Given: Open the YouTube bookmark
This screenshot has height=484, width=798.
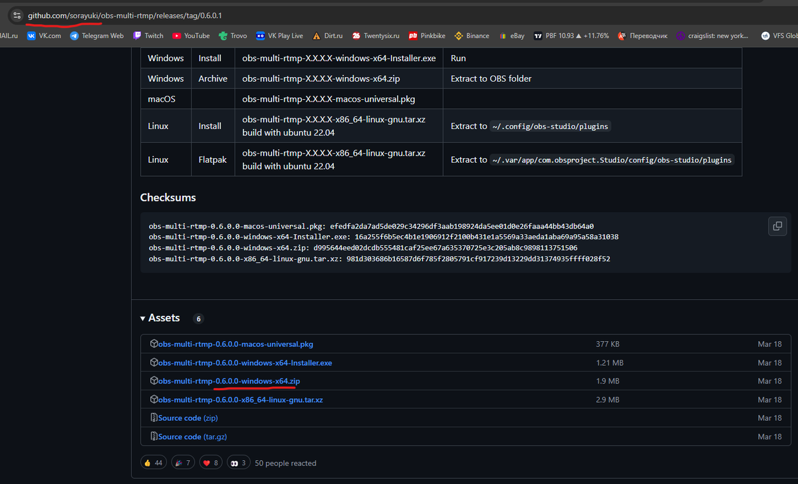Looking at the screenshot, I should pos(191,36).
